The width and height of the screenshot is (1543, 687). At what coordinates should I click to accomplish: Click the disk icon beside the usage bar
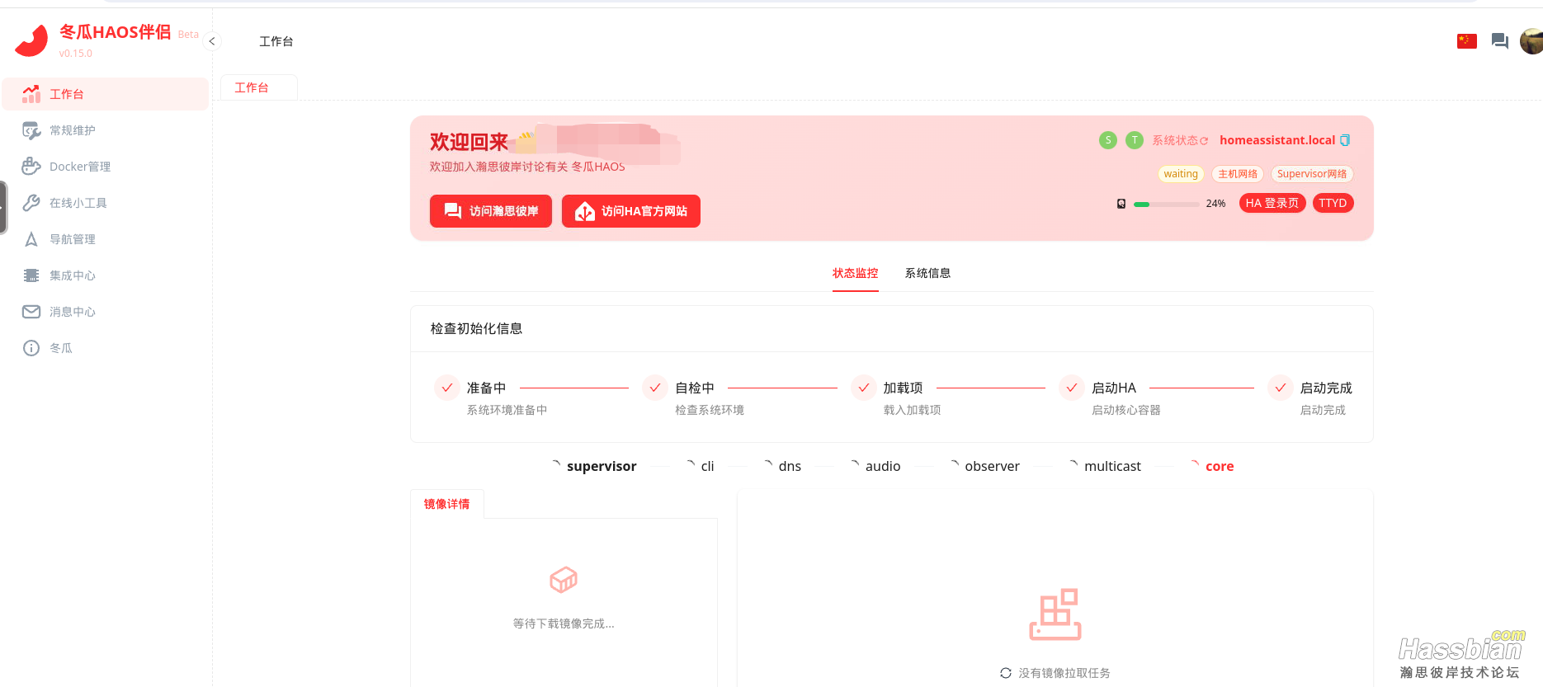click(x=1121, y=204)
